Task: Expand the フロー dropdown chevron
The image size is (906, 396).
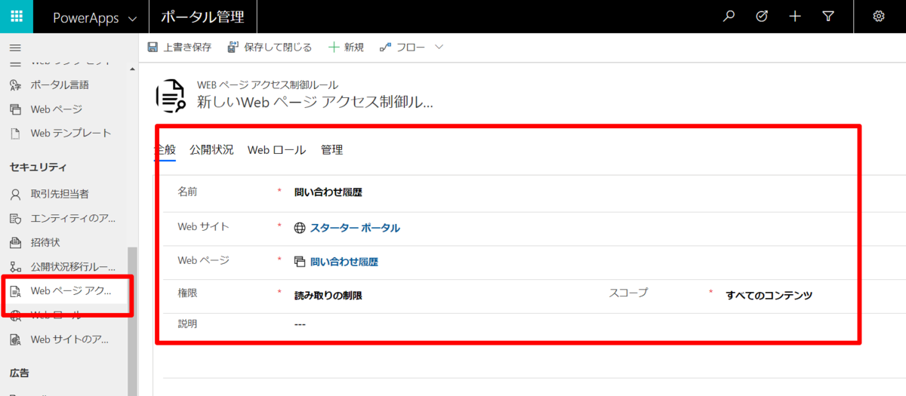Action: pos(439,47)
